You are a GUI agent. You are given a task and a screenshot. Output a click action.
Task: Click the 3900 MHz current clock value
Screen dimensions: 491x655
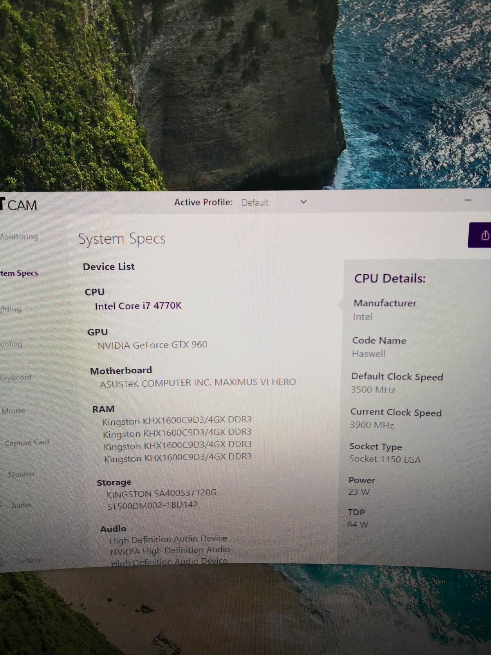tap(372, 425)
